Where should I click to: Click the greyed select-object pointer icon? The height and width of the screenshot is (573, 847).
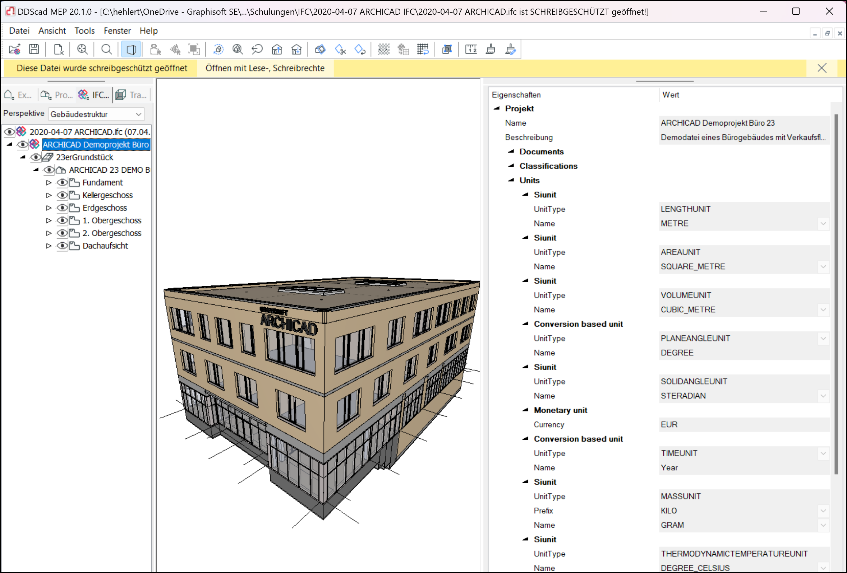(x=155, y=49)
